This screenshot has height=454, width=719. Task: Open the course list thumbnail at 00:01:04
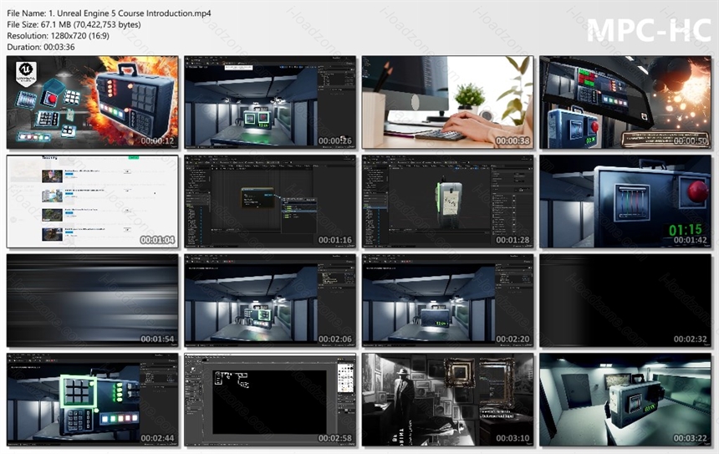pos(93,201)
